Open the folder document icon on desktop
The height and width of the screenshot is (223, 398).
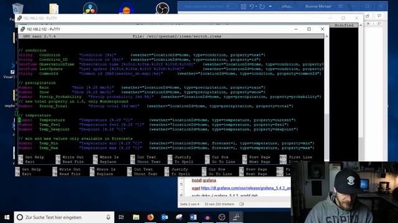(x=54, y=8)
